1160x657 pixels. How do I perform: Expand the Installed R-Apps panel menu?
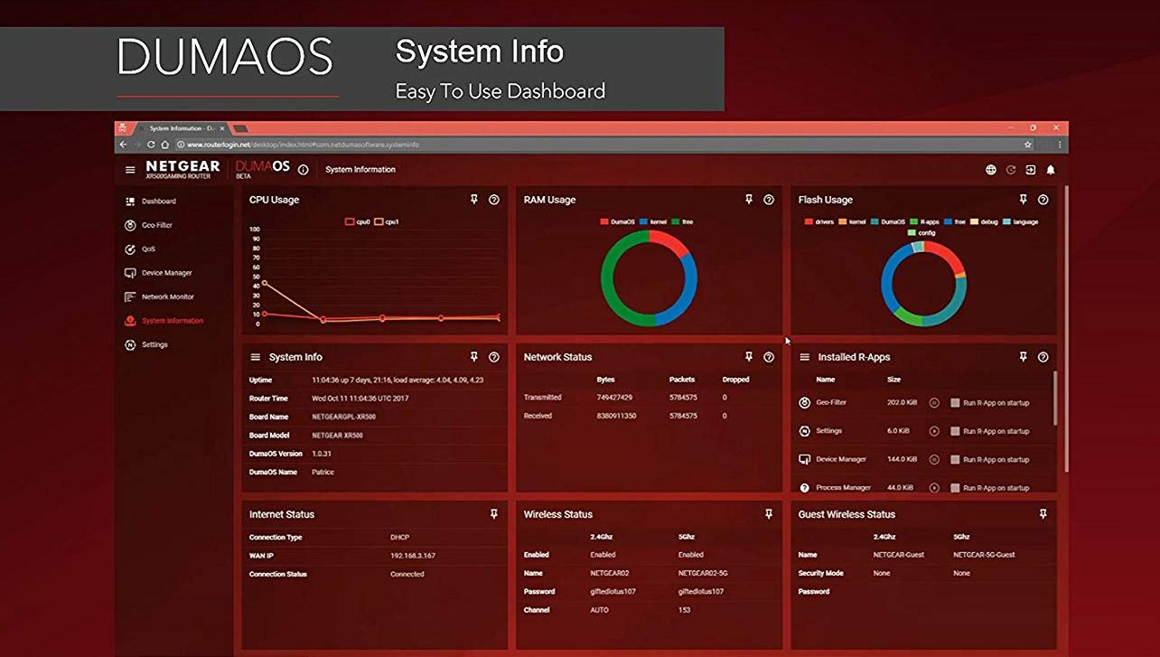click(x=805, y=357)
